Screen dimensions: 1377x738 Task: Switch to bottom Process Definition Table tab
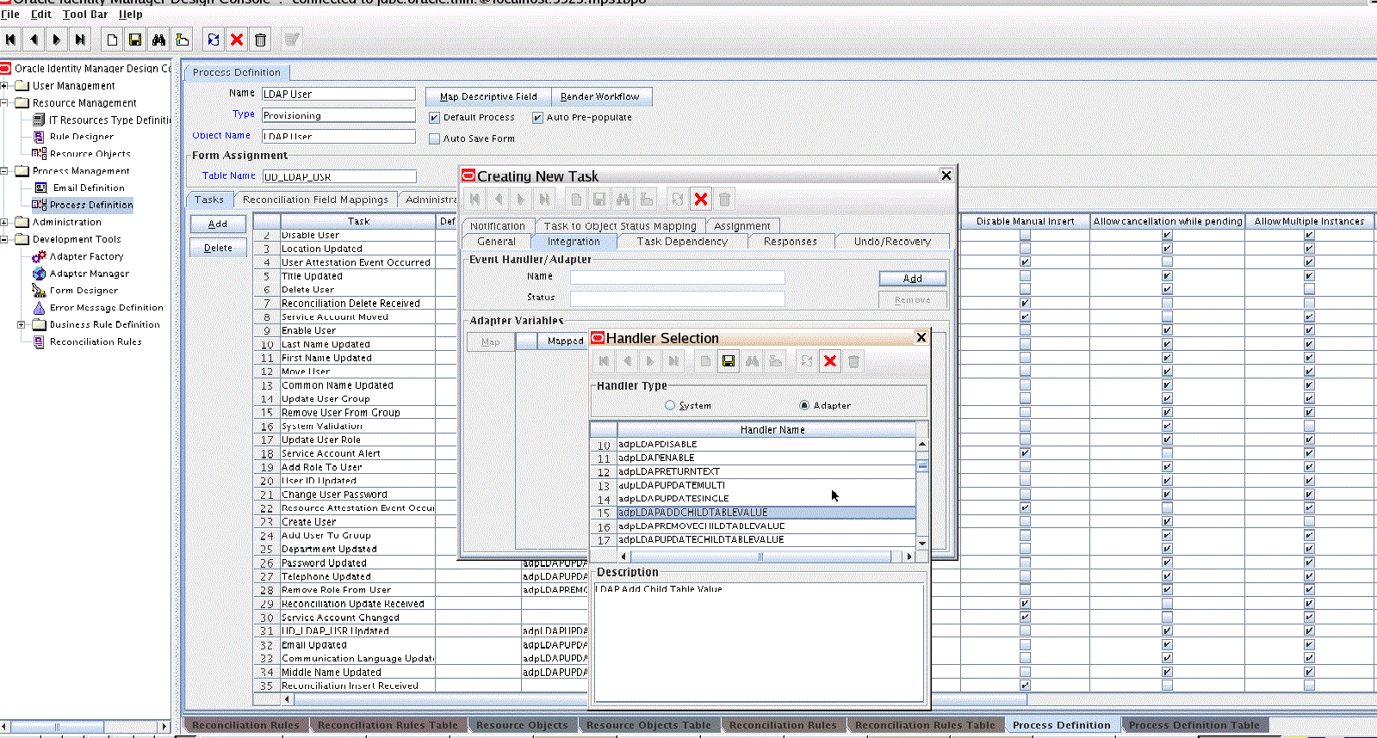pos(1194,725)
